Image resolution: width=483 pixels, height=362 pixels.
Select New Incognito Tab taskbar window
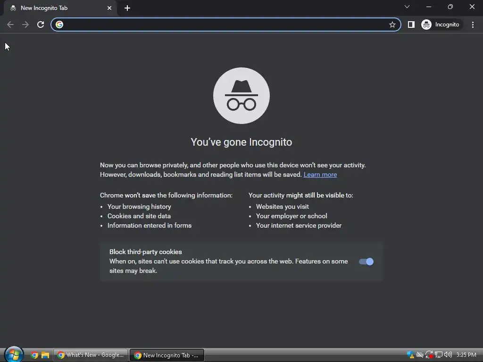(x=167, y=355)
